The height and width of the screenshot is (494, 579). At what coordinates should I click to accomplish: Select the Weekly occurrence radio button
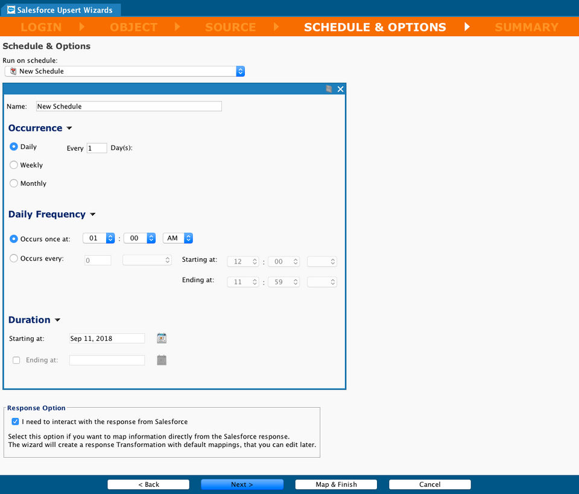coord(14,165)
